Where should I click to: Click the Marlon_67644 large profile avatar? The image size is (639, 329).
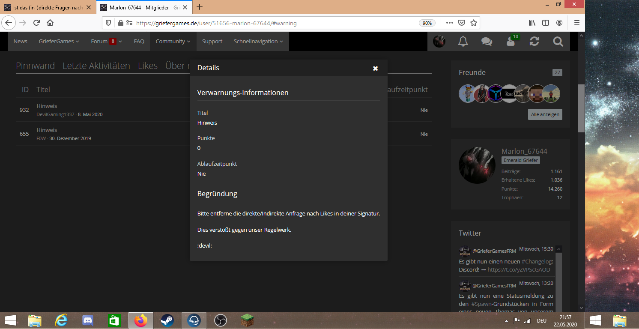point(477,165)
